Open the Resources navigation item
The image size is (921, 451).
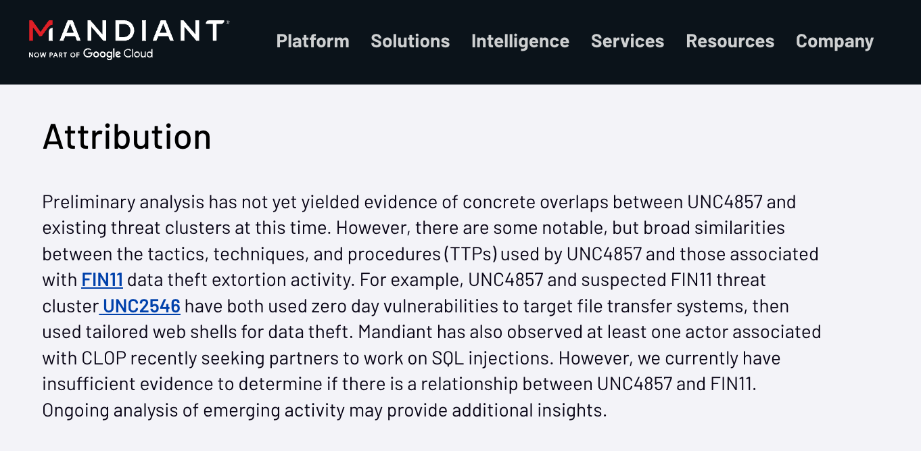point(730,41)
